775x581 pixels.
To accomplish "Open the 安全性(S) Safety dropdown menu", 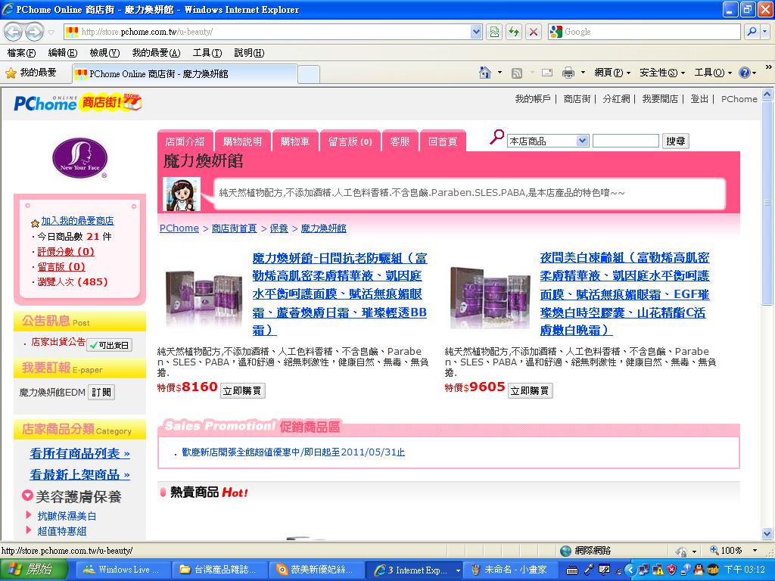I will pyautogui.click(x=661, y=73).
